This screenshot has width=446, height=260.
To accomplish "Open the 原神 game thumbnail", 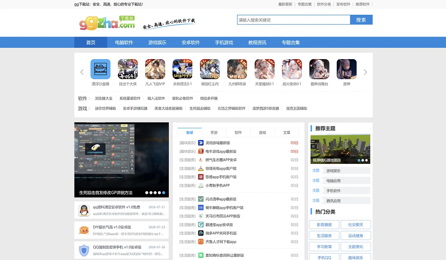I will (x=346, y=69).
